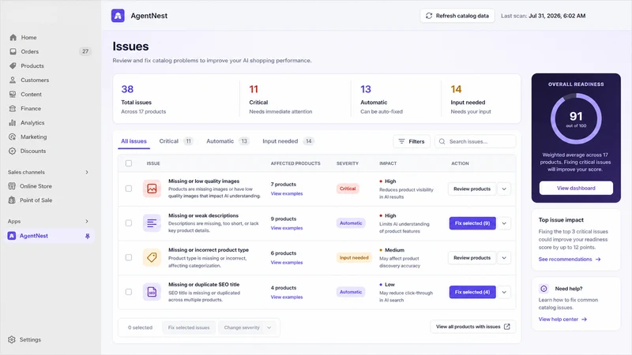The height and width of the screenshot is (355, 632).
Task: Click the AgentNest logo in header
Action: (118, 16)
